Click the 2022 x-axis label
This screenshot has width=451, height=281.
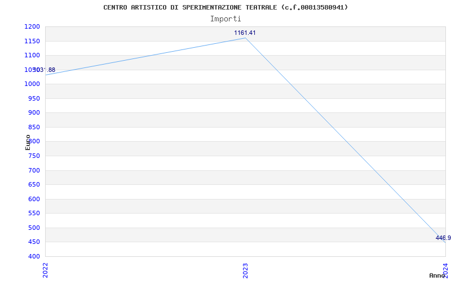click(x=46, y=270)
